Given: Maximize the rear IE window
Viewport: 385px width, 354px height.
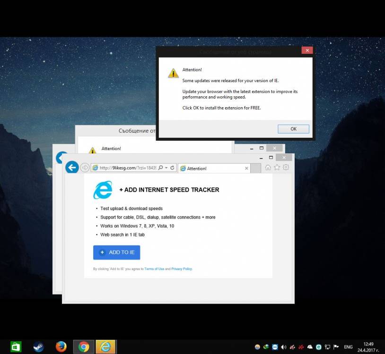Looking at the screenshot, I should click(x=261, y=148).
